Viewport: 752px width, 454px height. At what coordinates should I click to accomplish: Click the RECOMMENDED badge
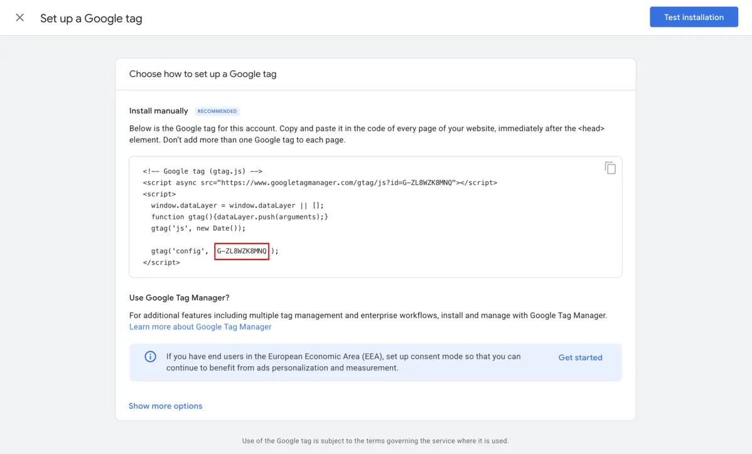pyautogui.click(x=217, y=111)
